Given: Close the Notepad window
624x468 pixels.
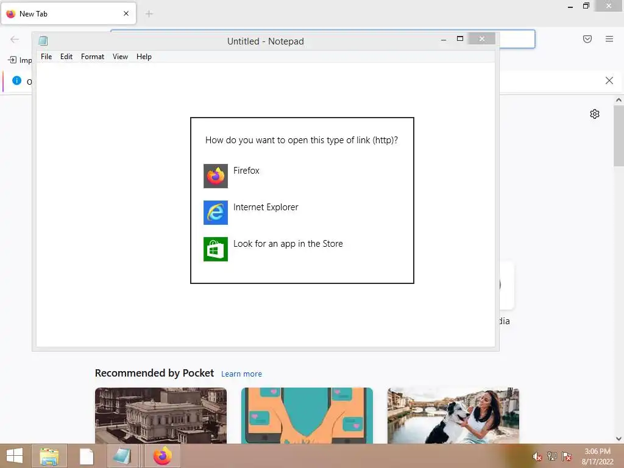Looking at the screenshot, I should pyautogui.click(x=481, y=38).
